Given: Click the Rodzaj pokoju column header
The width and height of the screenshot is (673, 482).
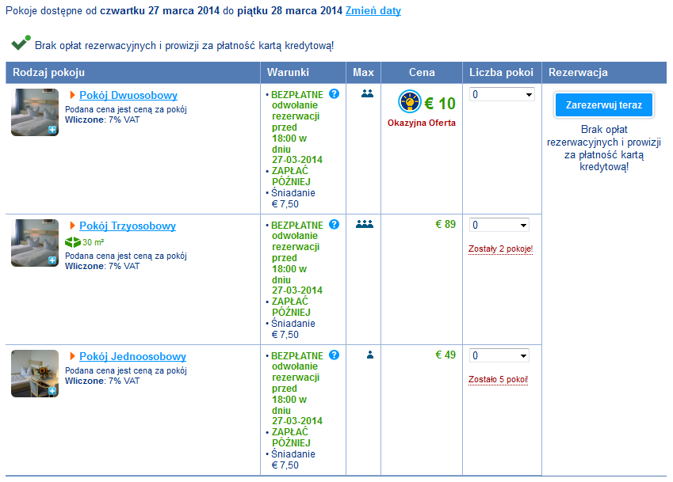Looking at the screenshot, I should 132,72.
